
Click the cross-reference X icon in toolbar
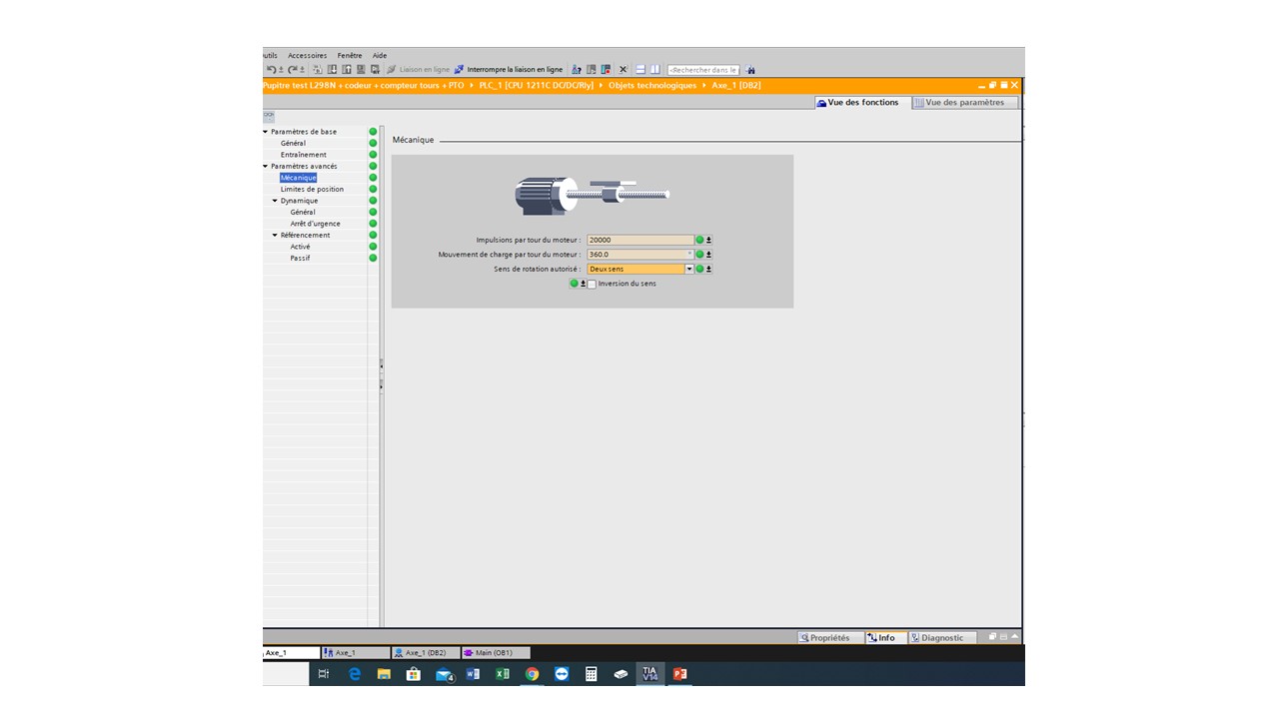[623, 70]
